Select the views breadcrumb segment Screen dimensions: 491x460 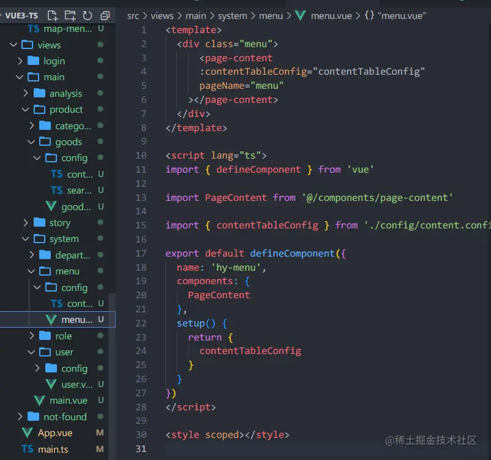point(162,16)
